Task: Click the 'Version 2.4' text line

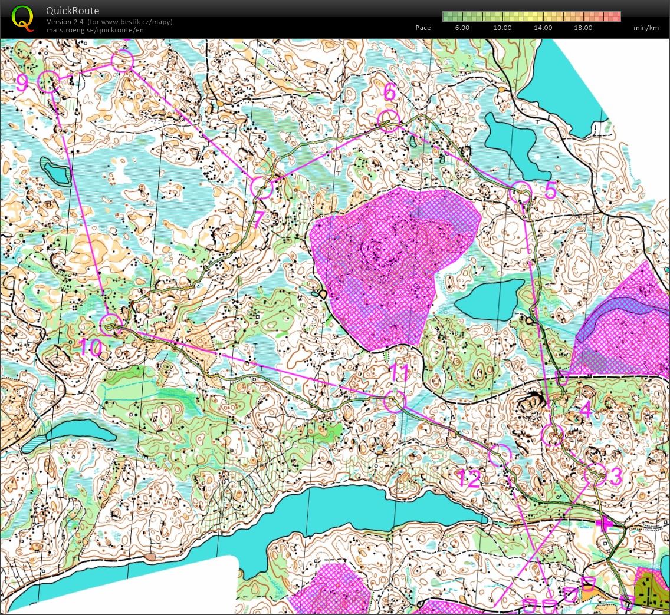Action: [109, 22]
